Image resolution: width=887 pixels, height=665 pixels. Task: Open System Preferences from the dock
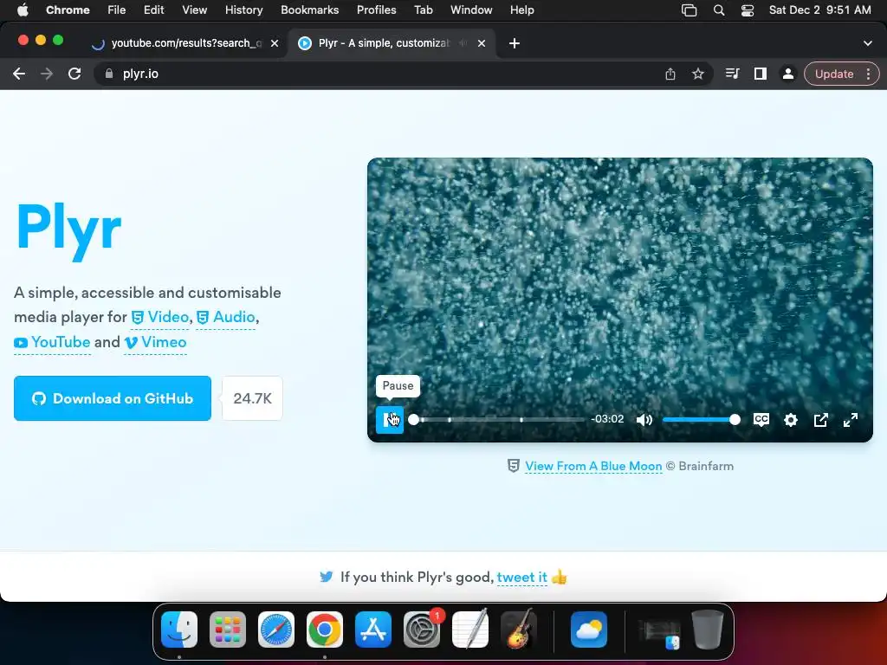click(x=422, y=629)
